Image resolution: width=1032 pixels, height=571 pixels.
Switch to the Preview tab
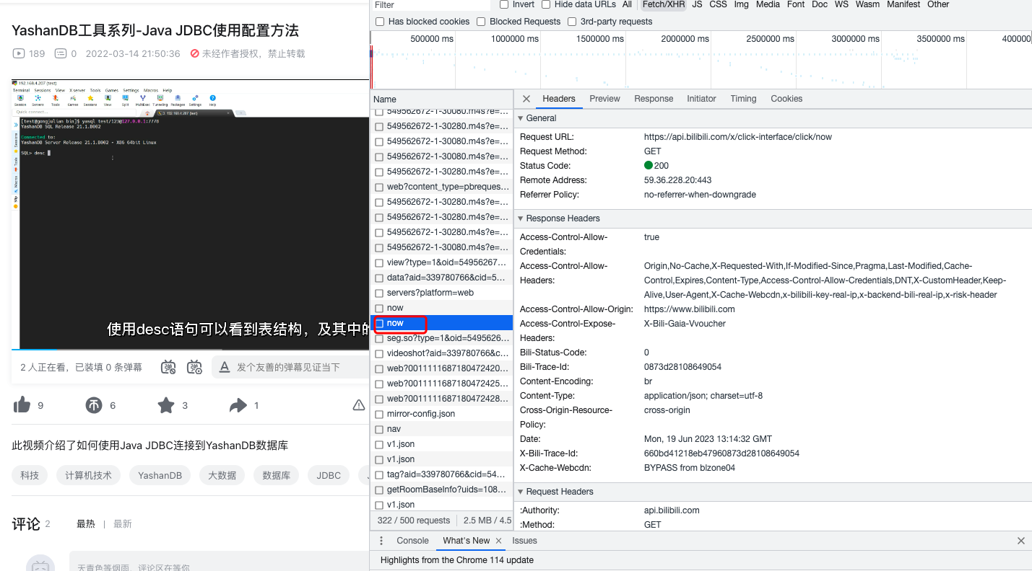(x=604, y=99)
